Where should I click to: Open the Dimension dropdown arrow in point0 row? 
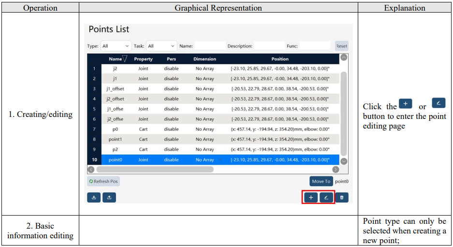pyautogui.click(x=220, y=160)
